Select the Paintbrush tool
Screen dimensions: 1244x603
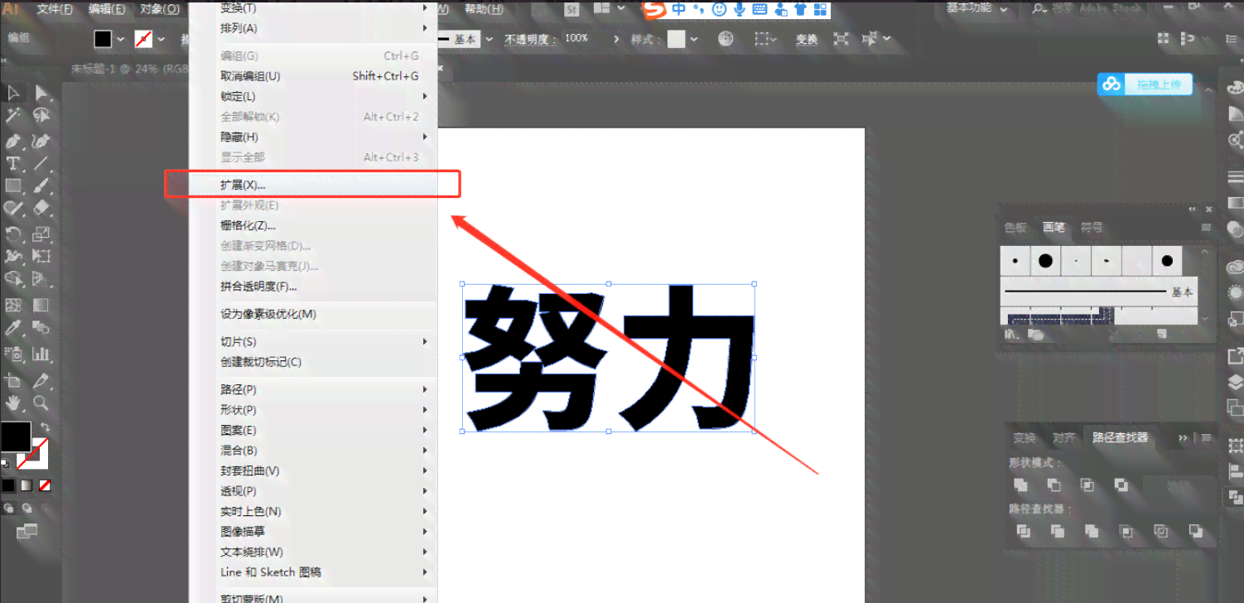pos(41,186)
